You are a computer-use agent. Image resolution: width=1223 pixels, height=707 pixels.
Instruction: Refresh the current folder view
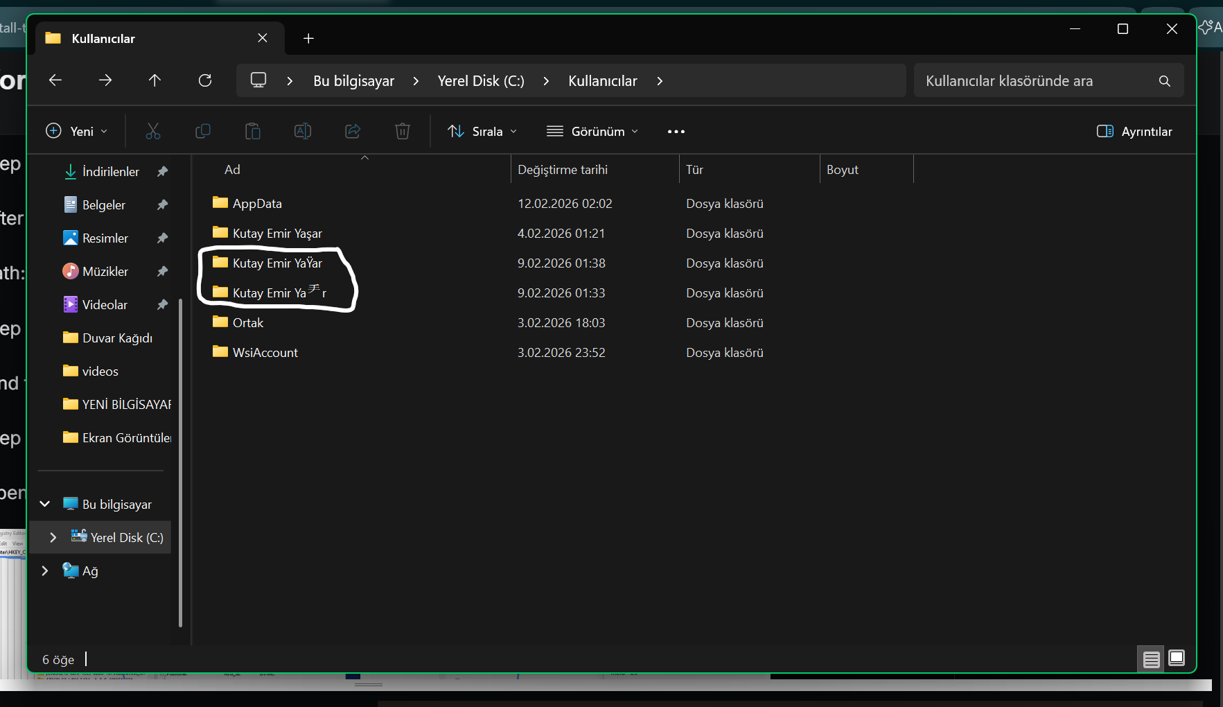coord(205,81)
